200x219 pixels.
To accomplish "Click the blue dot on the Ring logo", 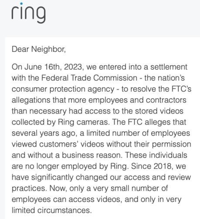I will click(21, 3).
